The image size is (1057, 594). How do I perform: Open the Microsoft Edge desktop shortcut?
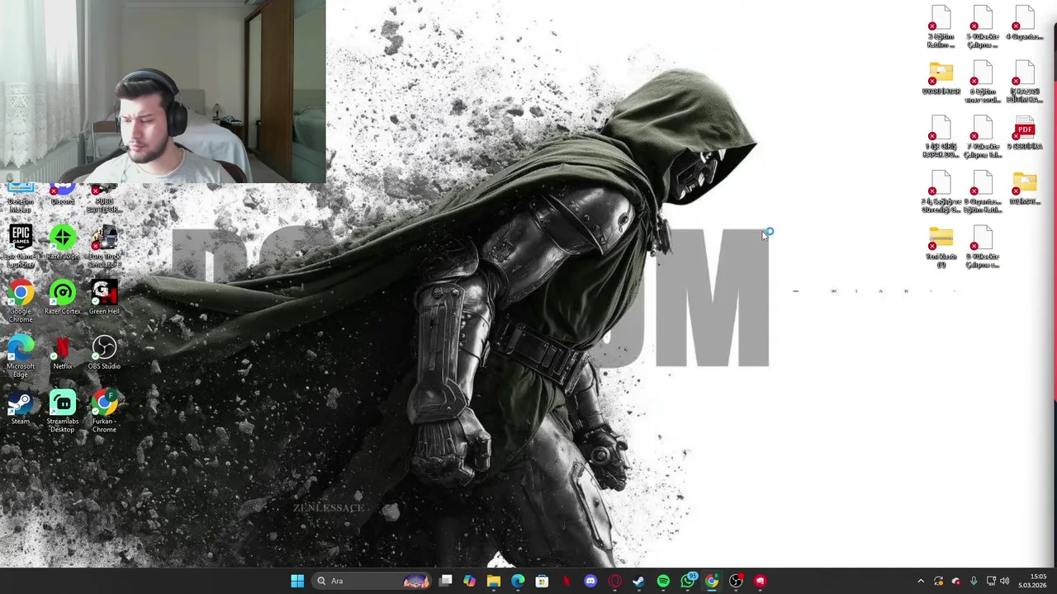click(x=21, y=357)
